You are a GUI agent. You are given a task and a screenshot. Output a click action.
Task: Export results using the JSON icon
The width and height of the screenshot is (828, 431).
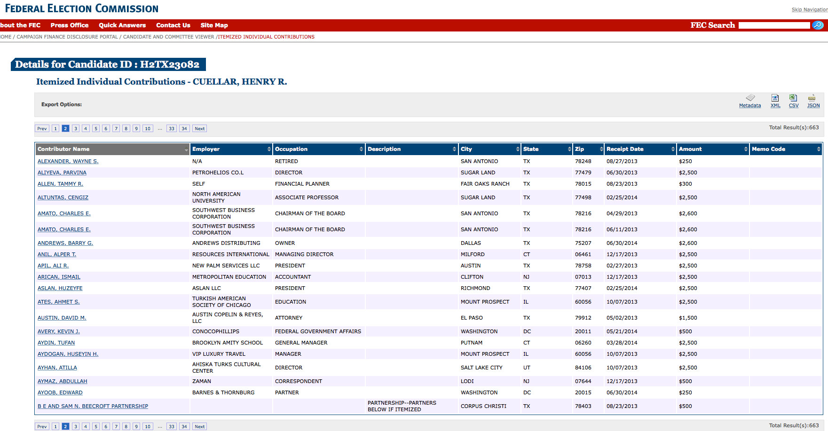click(812, 98)
